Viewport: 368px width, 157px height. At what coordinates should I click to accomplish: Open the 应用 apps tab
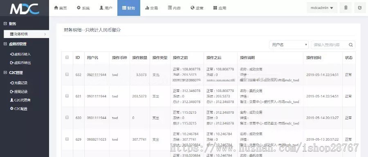point(220,8)
